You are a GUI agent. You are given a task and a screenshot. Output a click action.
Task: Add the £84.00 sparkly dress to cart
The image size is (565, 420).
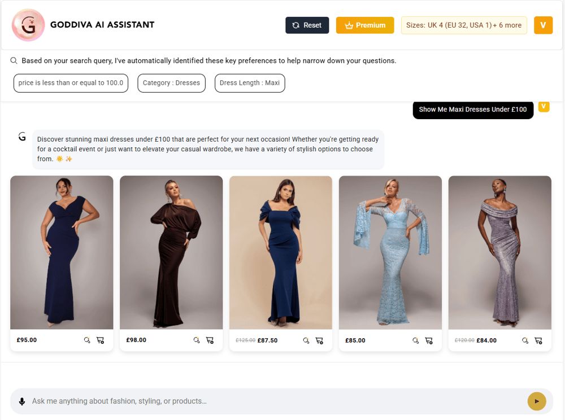(x=538, y=340)
